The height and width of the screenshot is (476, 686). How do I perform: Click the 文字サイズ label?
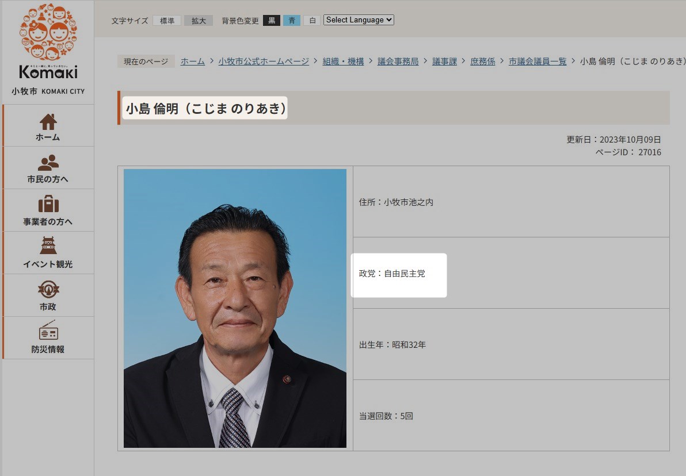pyautogui.click(x=129, y=21)
